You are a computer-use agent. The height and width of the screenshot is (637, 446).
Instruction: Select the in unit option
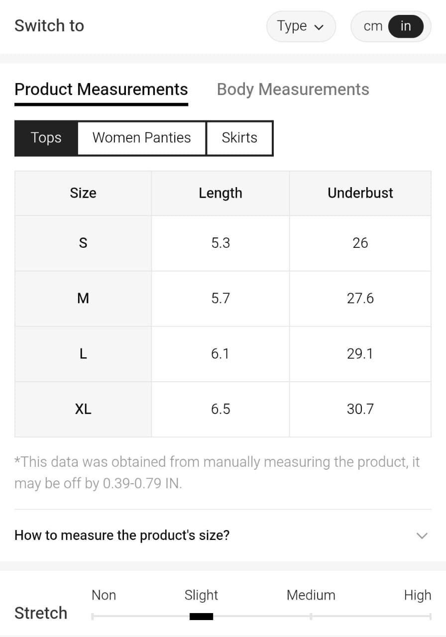406,26
